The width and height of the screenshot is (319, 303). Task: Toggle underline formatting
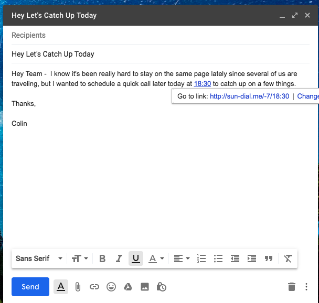point(136,258)
